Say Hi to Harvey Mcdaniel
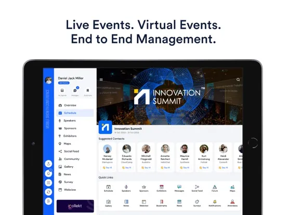The height and width of the screenshot is (215, 287). [x=107, y=168]
